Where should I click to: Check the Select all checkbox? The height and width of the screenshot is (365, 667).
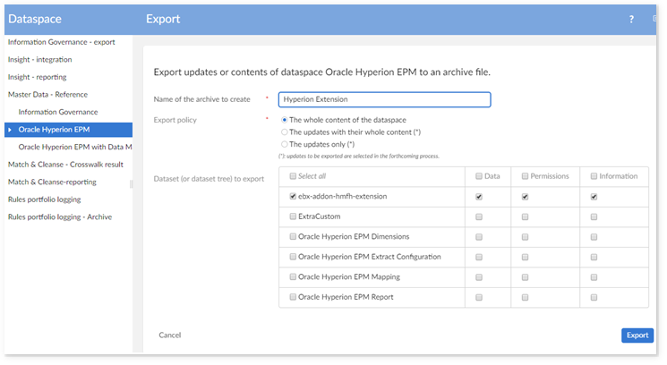tap(293, 176)
